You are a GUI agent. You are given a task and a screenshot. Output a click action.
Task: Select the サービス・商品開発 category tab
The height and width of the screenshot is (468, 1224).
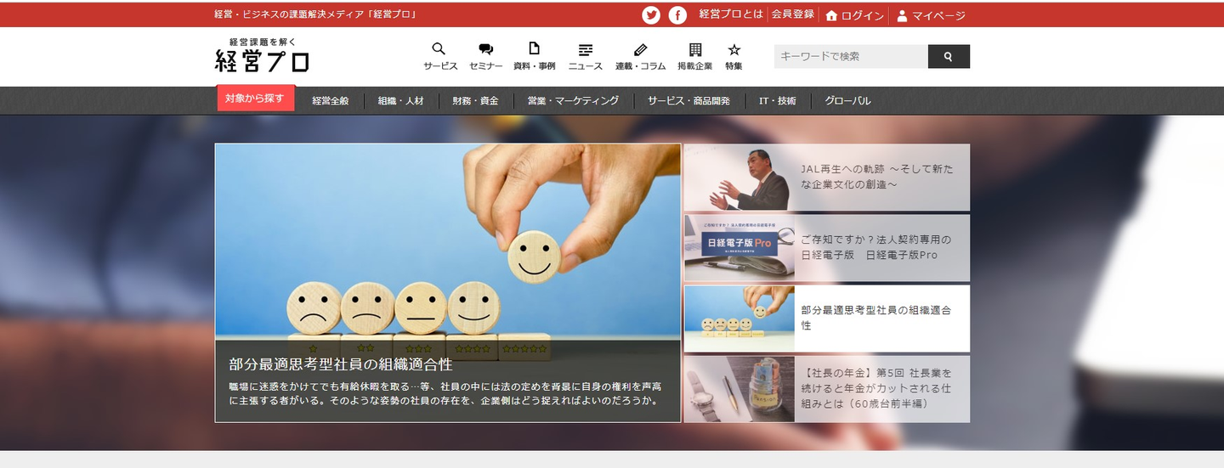(688, 100)
